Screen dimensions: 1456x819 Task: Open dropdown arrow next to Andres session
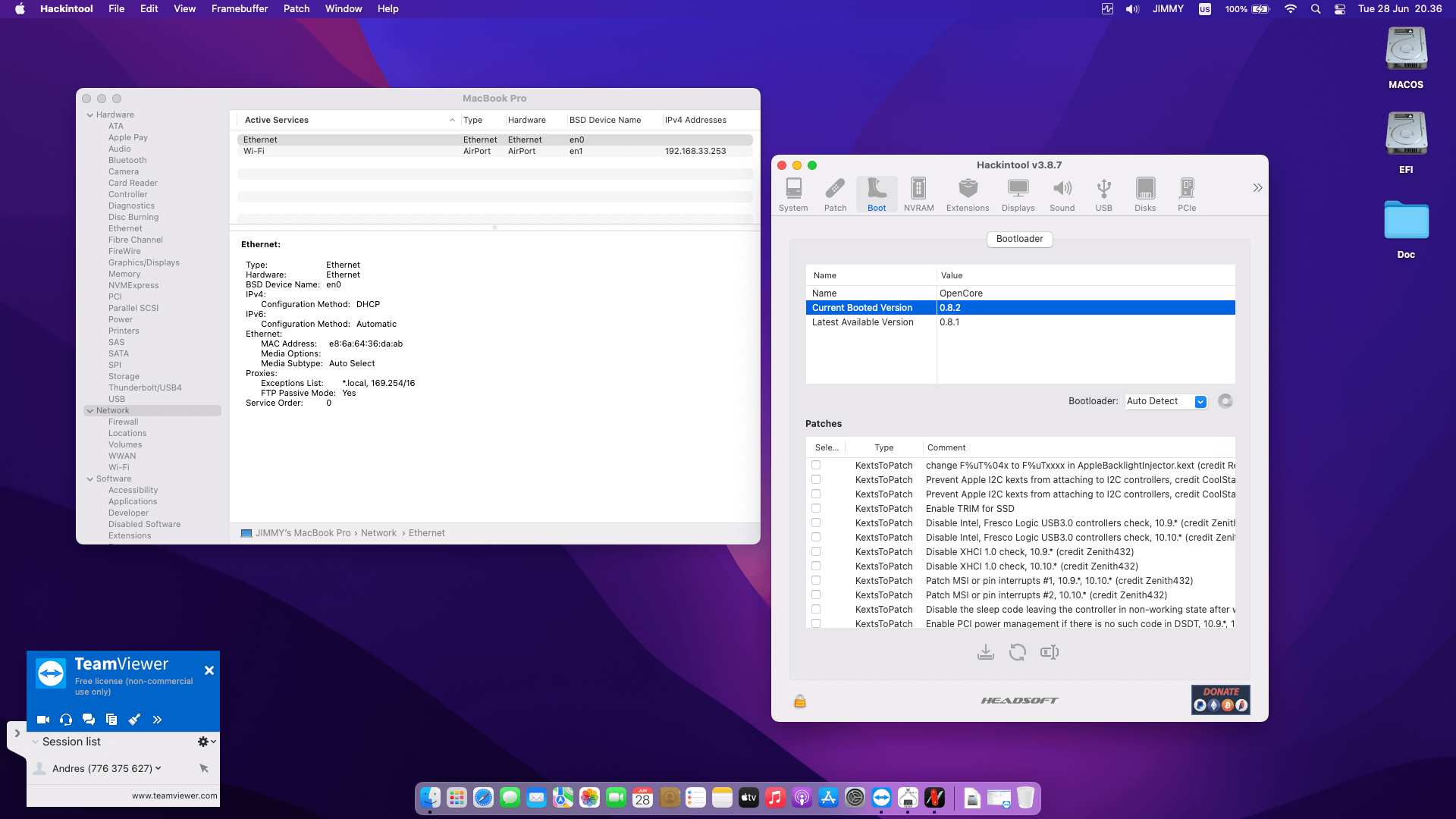click(x=158, y=768)
